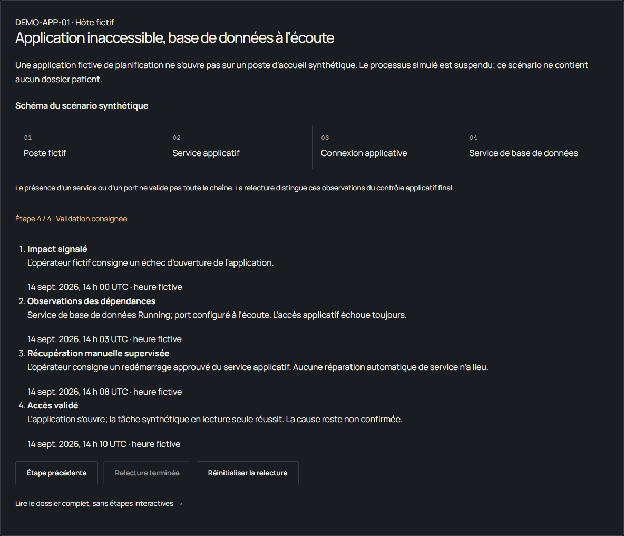Select the Poste fictif schema step
This screenshot has height=536, width=624.
pos(90,147)
